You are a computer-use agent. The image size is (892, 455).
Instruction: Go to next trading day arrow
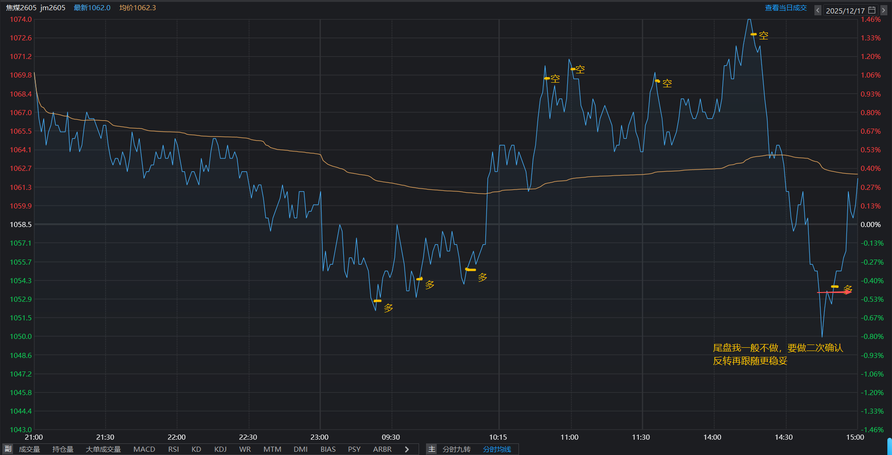[x=884, y=10]
